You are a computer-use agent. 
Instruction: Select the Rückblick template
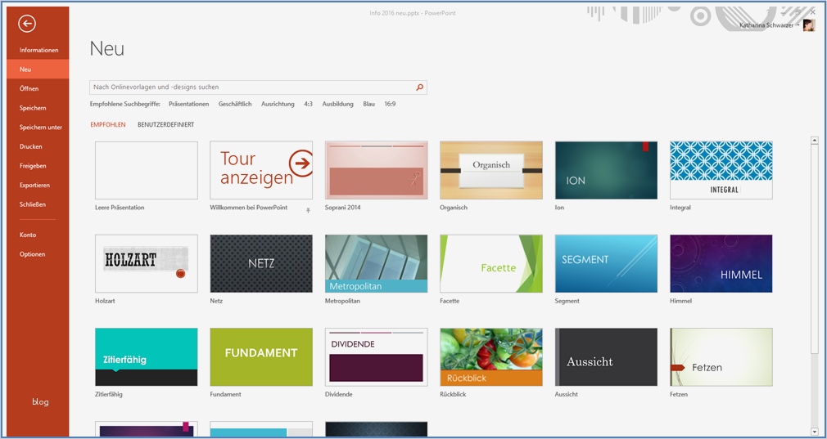pos(491,357)
